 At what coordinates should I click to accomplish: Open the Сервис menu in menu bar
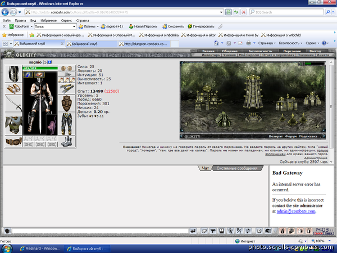[x=66, y=20]
